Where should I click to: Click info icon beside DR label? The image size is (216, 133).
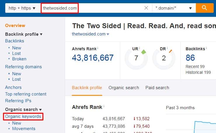click(x=167, y=48)
